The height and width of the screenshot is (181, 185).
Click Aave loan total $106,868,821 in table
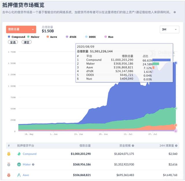click(82, 175)
